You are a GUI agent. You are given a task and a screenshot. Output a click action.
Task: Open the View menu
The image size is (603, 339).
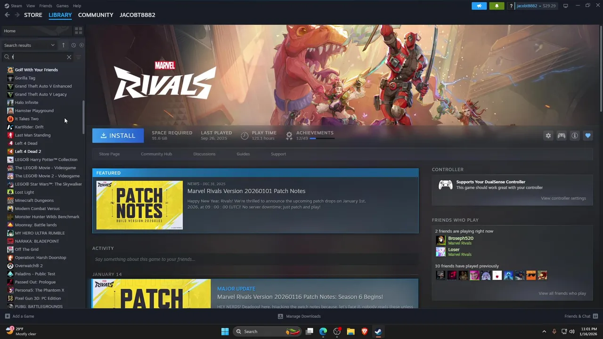pos(31,6)
